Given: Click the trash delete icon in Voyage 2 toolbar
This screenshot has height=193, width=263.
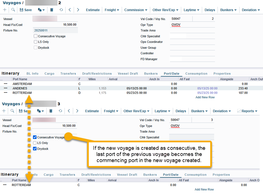Looking at the screenshot, I should tap(52, 10).
